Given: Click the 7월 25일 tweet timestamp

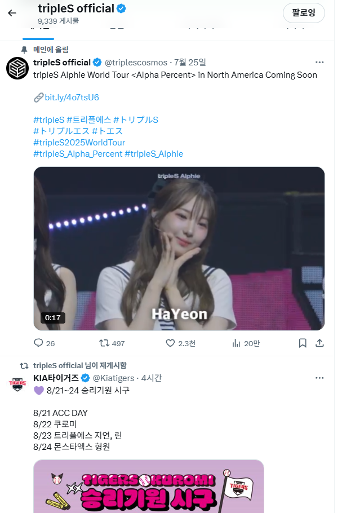Looking at the screenshot, I should [190, 62].
